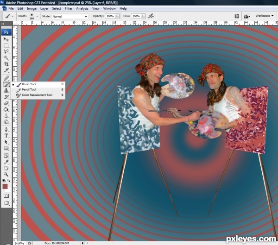Image resolution: width=278 pixels, height=245 pixels.
Task: Click the Doc size readout in status bar
Action: click(x=57, y=243)
